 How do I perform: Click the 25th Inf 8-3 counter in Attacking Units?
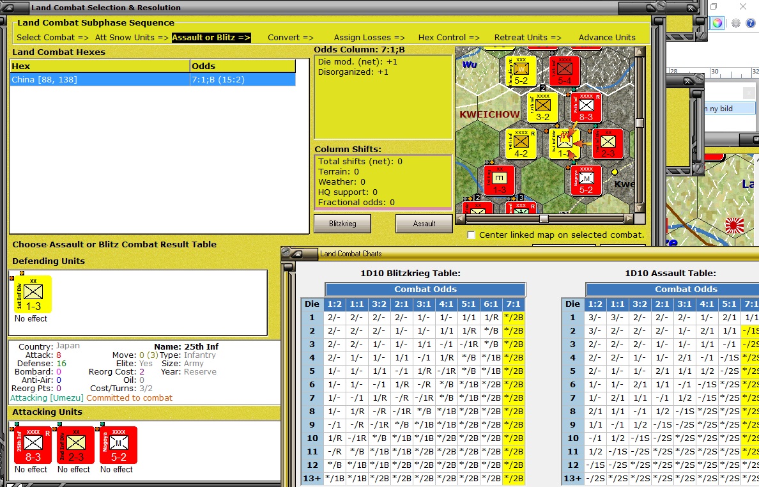point(33,445)
